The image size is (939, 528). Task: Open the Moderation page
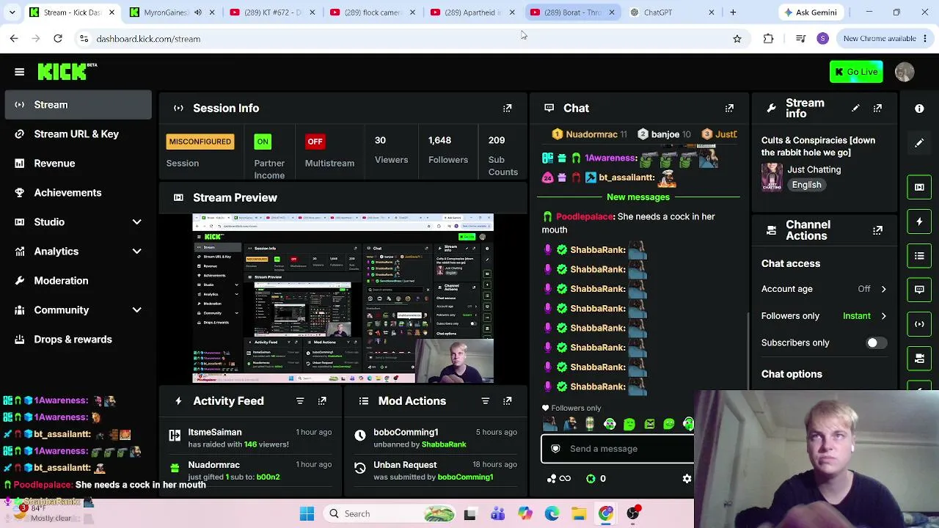(x=78, y=281)
